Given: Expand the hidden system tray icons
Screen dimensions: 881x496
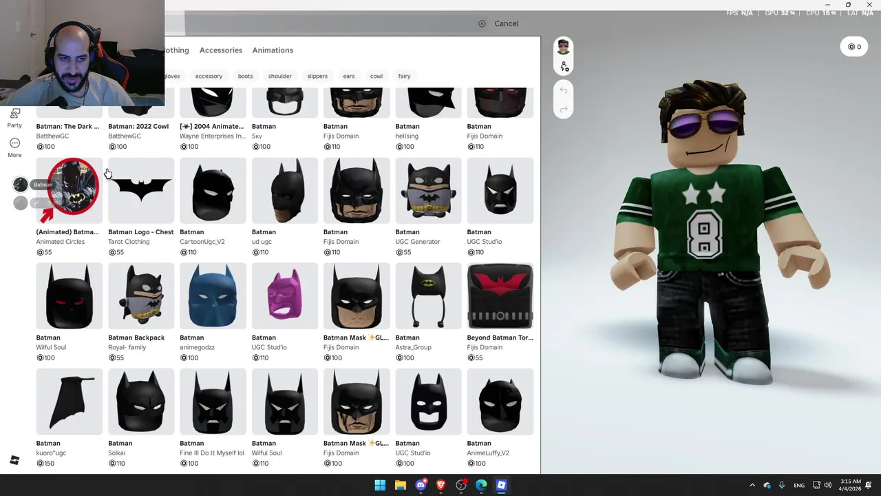Looking at the screenshot, I should pos(752,486).
